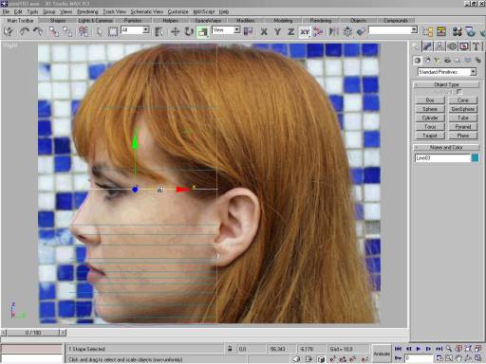Click the dotted rectangular Selection Region icon

pyautogui.click(x=113, y=31)
